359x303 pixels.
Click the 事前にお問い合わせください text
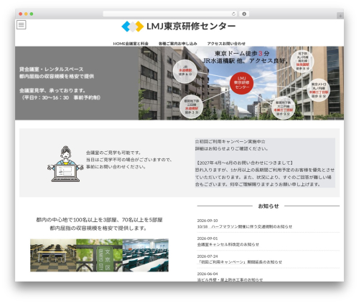tap(116, 167)
